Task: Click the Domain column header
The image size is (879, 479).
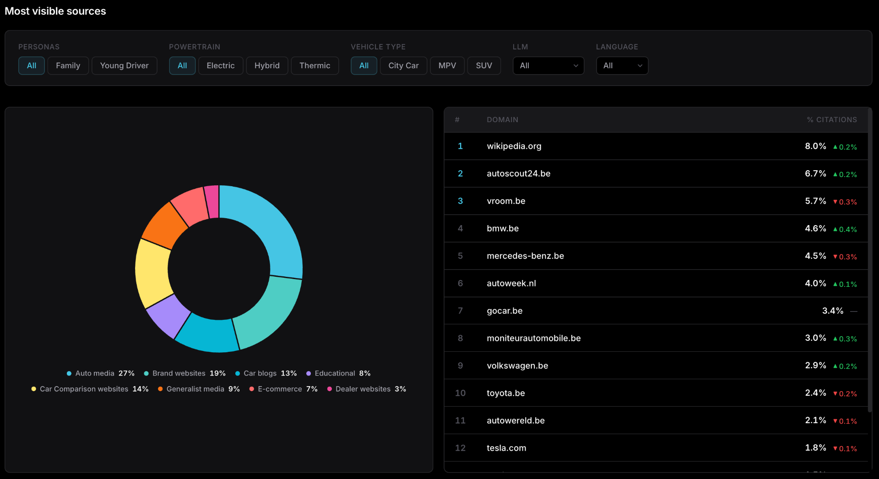Action: click(x=502, y=119)
